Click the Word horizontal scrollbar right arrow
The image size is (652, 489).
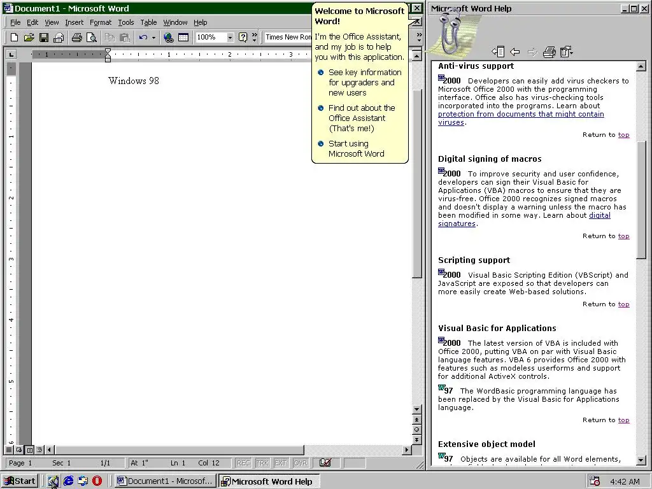pos(407,450)
